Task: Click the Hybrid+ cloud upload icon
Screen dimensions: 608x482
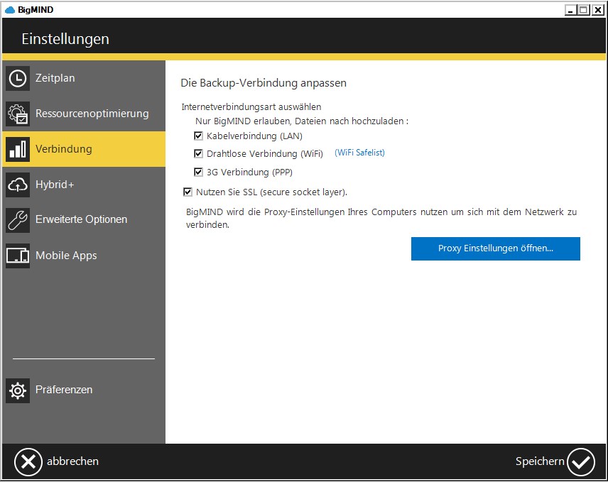Action: click(x=18, y=185)
